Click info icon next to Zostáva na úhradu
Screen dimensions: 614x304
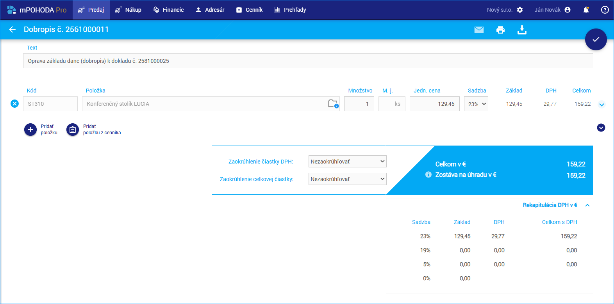[x=428, y=175]
